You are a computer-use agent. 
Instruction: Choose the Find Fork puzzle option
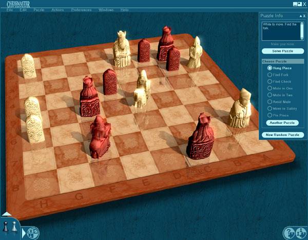click(269, 75)
